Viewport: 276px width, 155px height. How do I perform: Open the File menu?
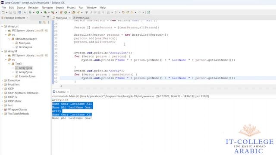coord(3,8)
